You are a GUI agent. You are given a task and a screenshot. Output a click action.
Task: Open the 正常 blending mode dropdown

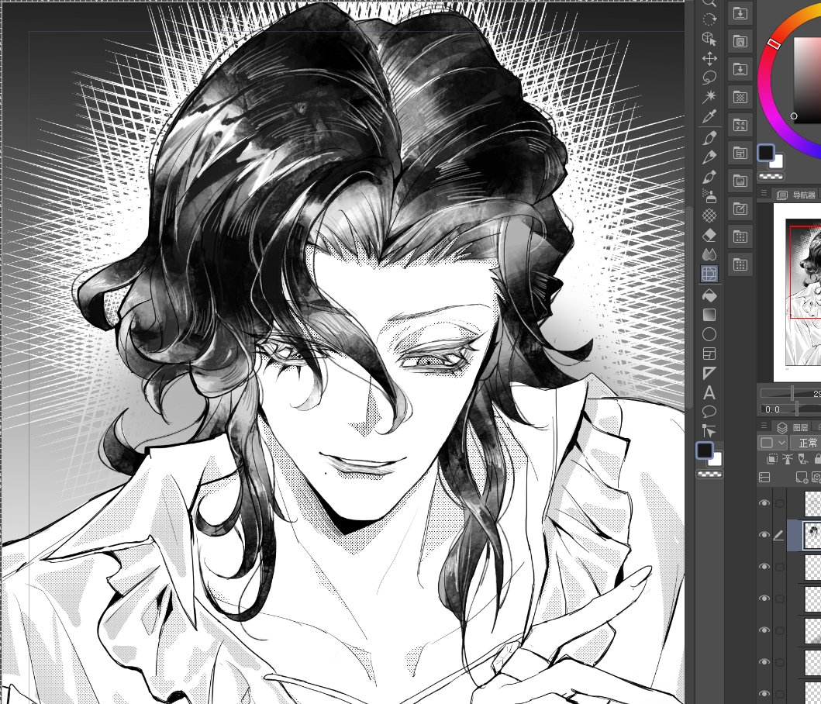click(x=805, y=443)
